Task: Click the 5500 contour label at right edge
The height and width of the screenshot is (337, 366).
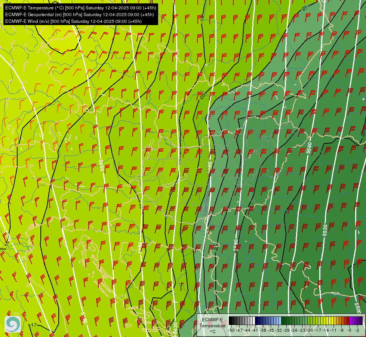Action: click(358, 308)
